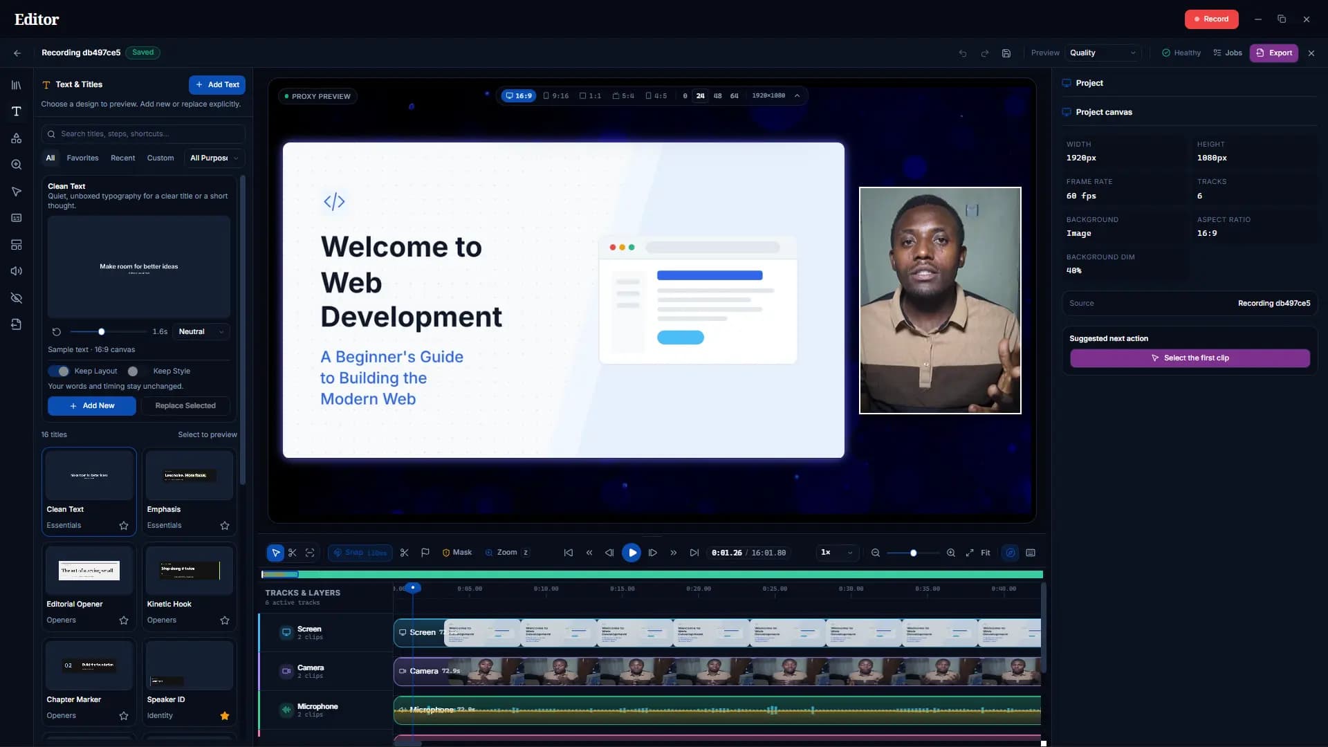Unfavorite the Speaker ID title
The width and height of the screenshot is (1328, 747).
pos(225,716)
